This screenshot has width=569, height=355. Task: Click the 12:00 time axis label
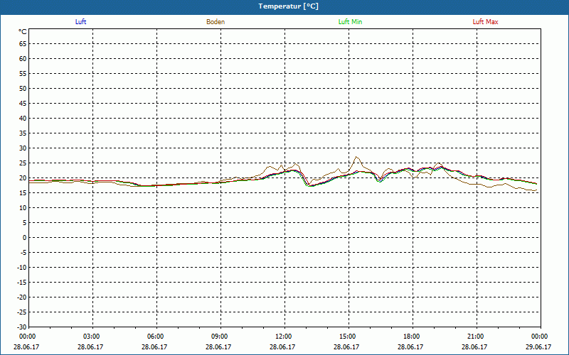pyautogui.click(x=283, y=337)
